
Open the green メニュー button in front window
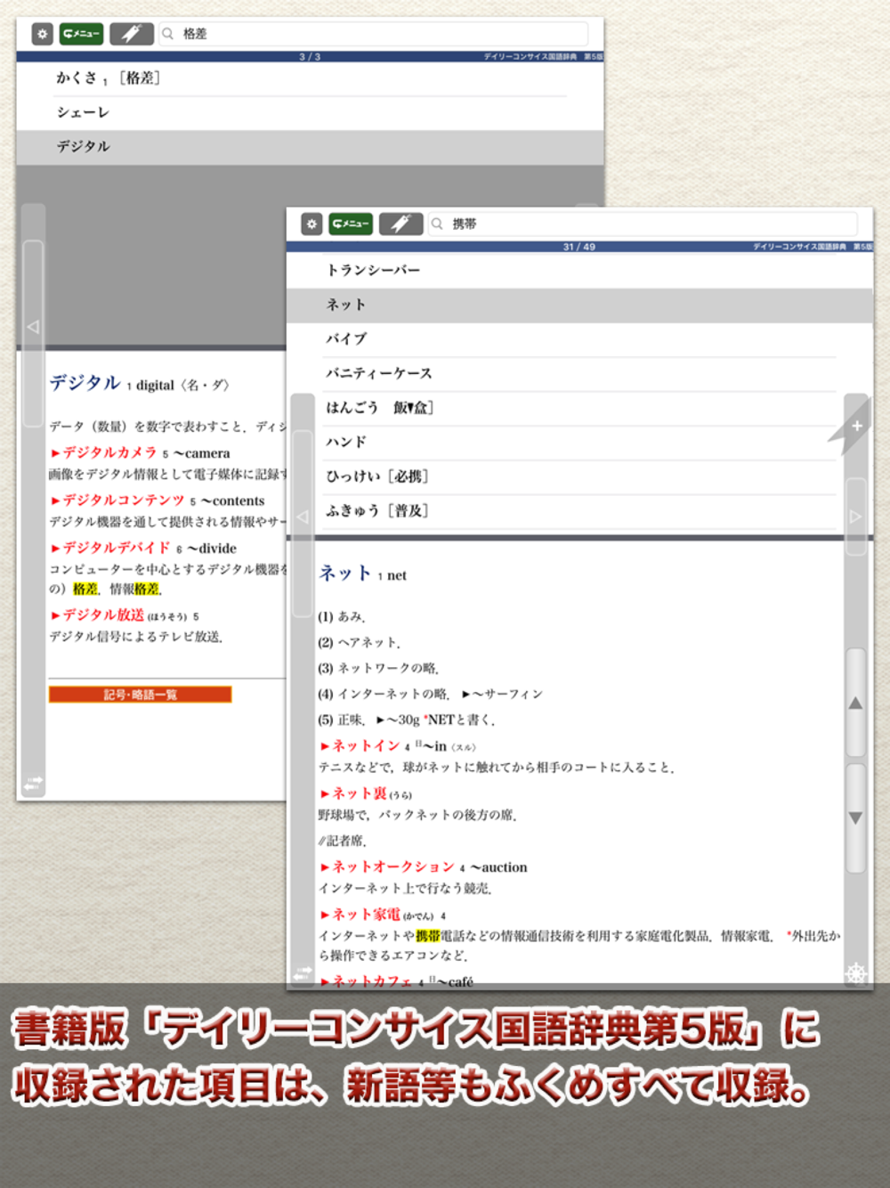351,224
